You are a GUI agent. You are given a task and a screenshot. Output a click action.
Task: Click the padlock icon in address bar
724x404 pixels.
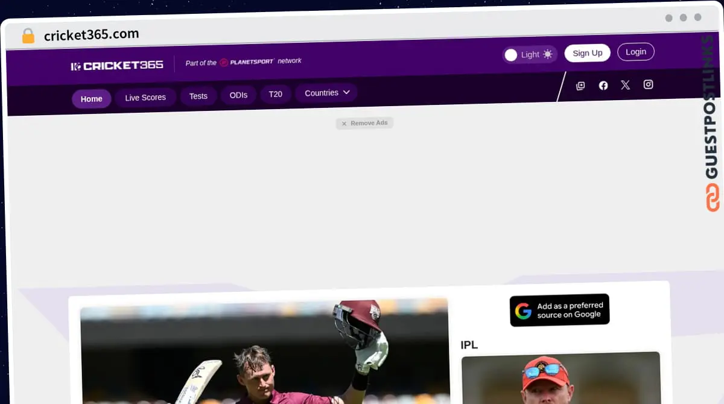28,36
